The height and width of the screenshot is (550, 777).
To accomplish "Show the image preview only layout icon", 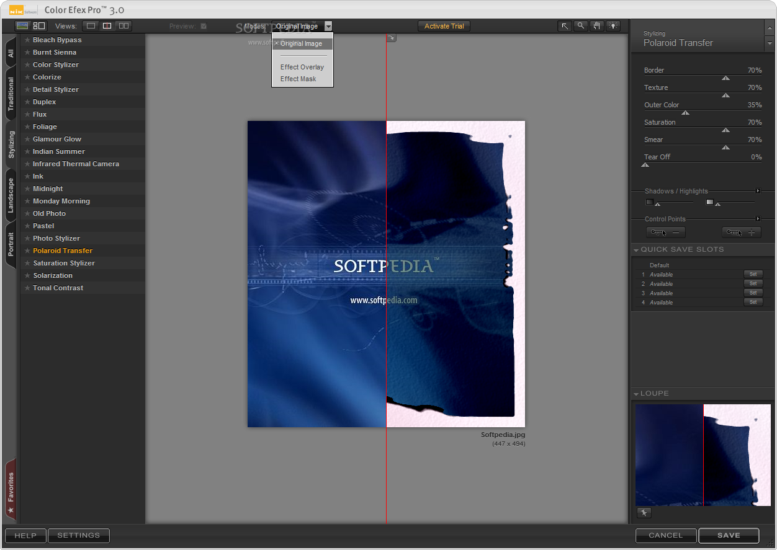I will pos(22,26).
